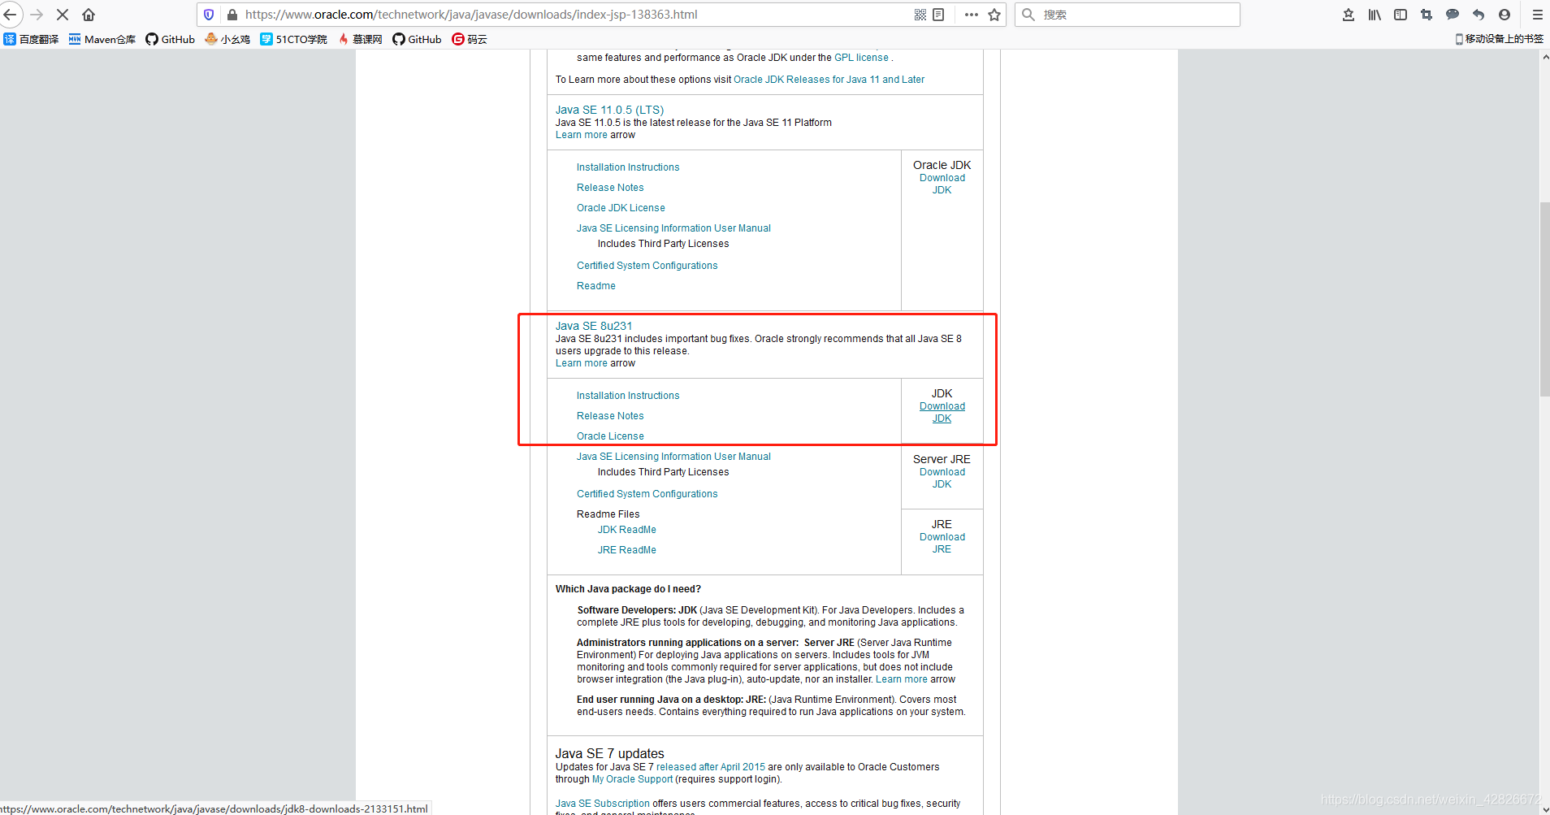Take a screenshot with crop icon
Screen dimensions: 1550x815
(x=1427, y=15)
